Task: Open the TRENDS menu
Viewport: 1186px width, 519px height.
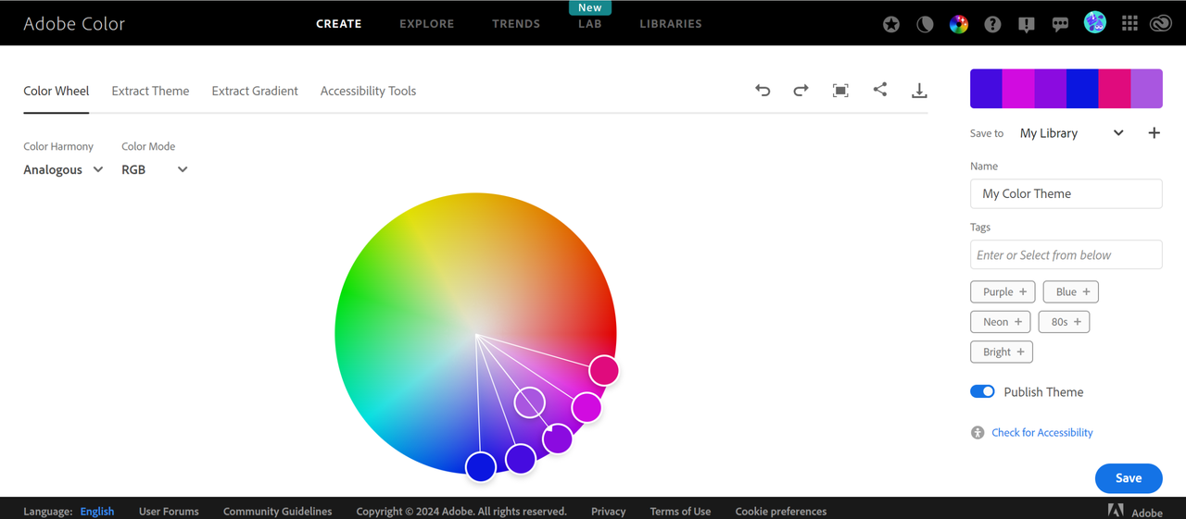Action: 516,24
